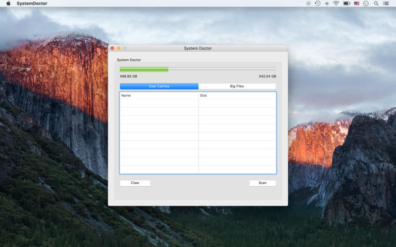The width and height of the screenshot is (396, 247).
Task: Click the Time Machine menu bar icon
Action: click(317, 3)
